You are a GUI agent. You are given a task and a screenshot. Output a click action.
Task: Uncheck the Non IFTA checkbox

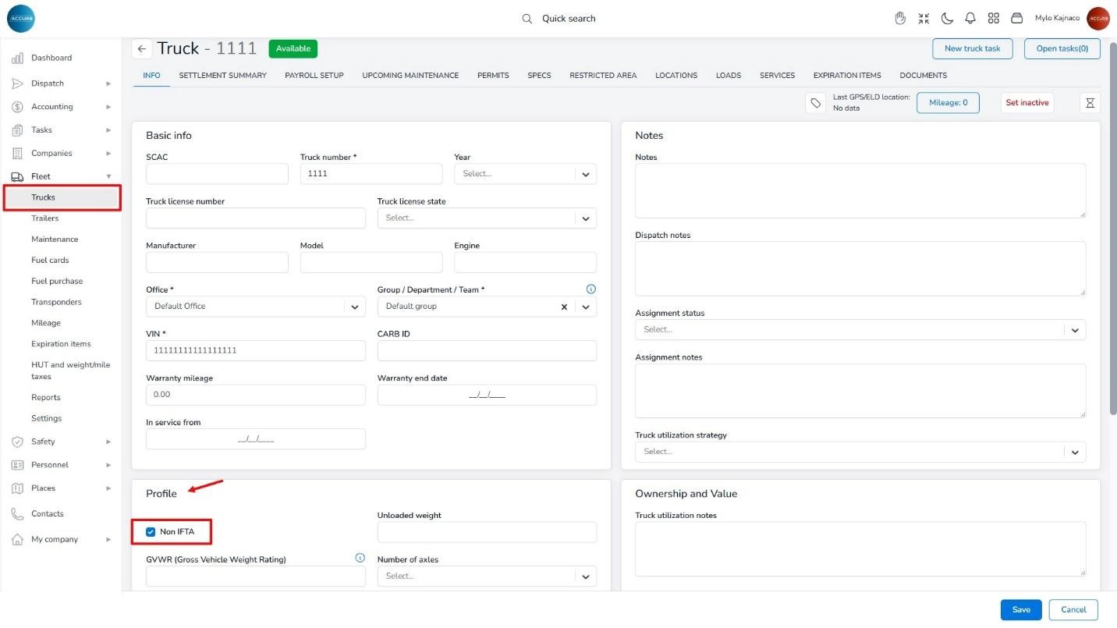click(151, 532)
